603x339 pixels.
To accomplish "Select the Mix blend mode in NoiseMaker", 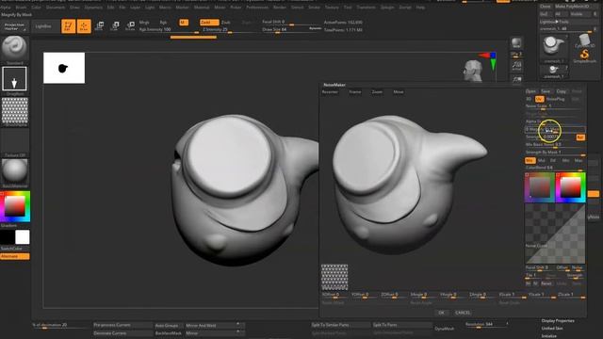I will coord(530,160).
